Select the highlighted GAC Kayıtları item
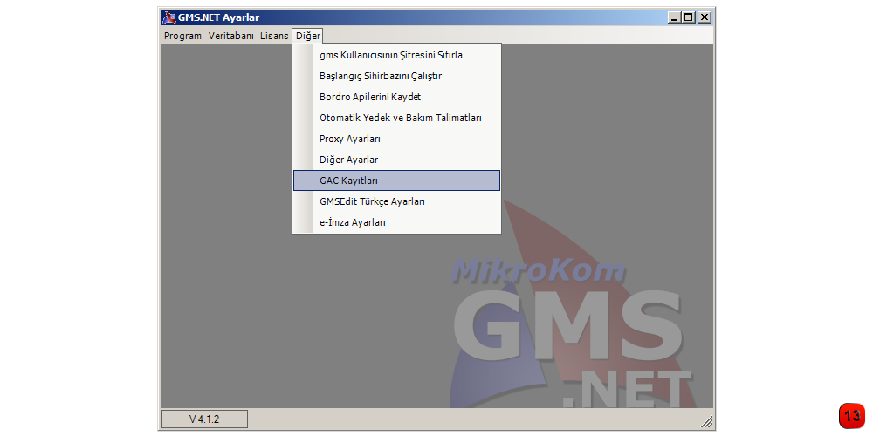The height and width of the screenshot is (436, 873). tap(396, 181)
